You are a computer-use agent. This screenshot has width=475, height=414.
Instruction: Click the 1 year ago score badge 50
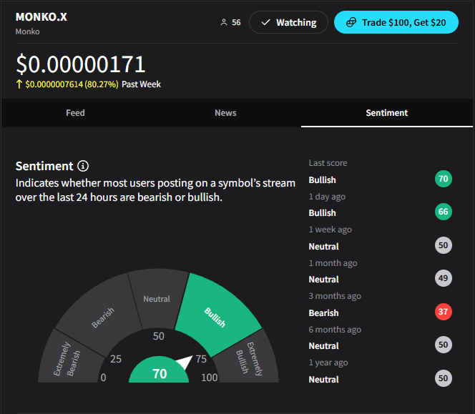coord(444,378)
